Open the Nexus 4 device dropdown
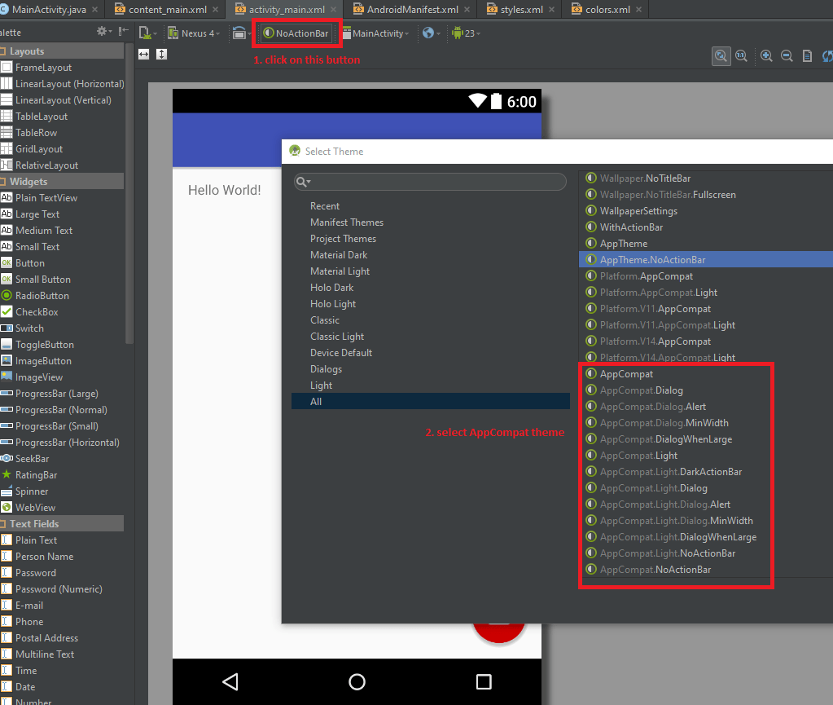833x705 pixels. point(193,33)
